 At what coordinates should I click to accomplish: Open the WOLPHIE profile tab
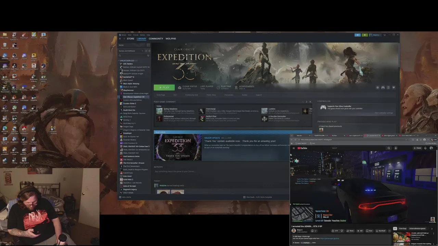(x=171, y=39)
